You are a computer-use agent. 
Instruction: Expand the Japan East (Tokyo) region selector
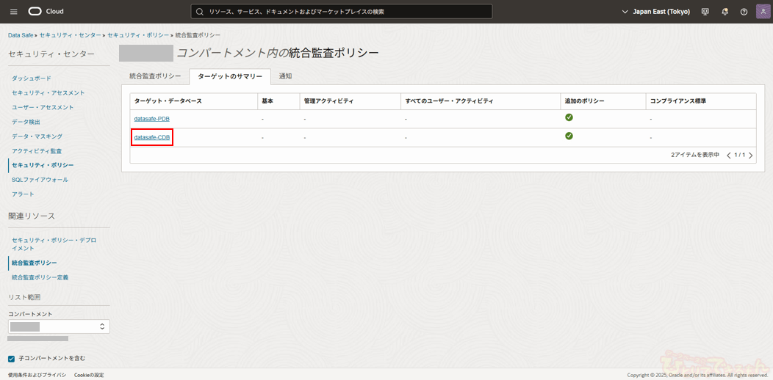point(655,12)
